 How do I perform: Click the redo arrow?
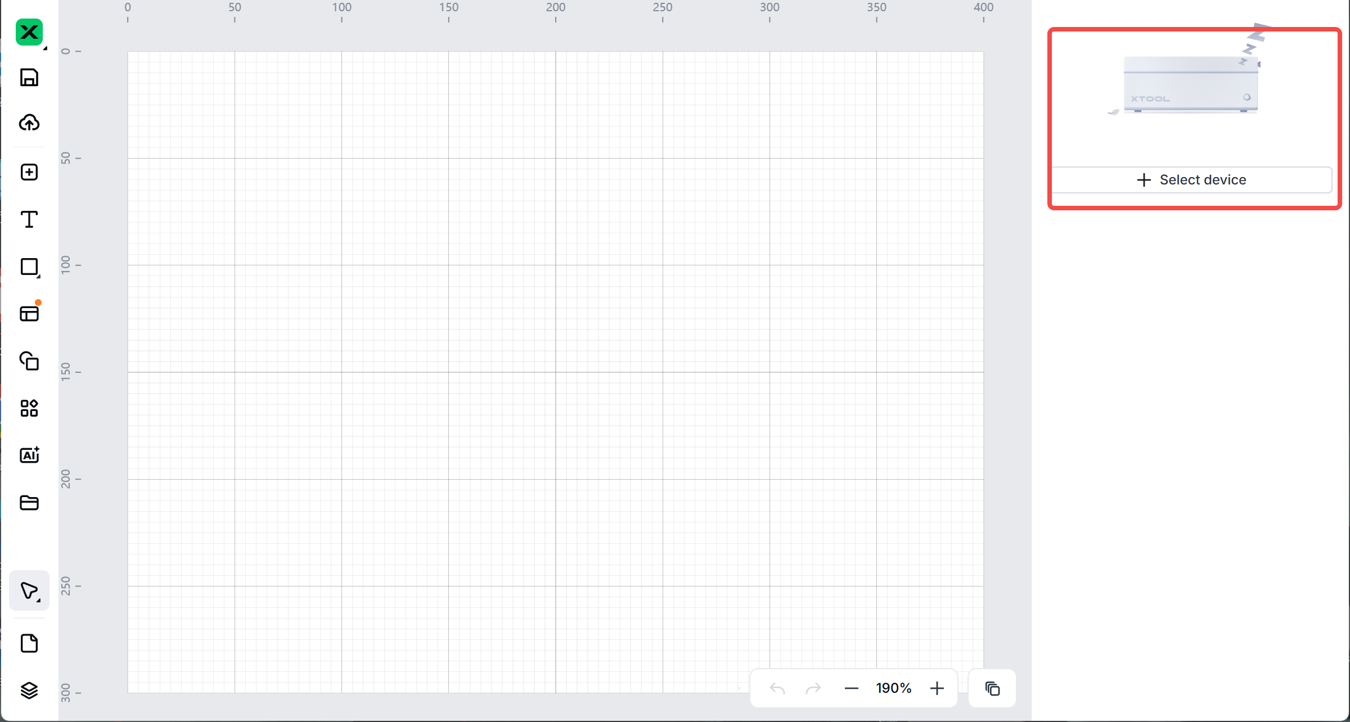point(813,688)
